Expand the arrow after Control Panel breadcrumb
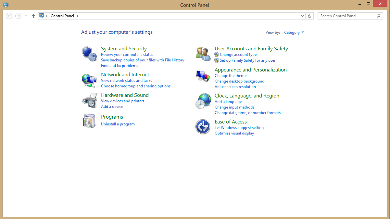Viewport: 390px width, 219px height. click(x=78, y=16)
